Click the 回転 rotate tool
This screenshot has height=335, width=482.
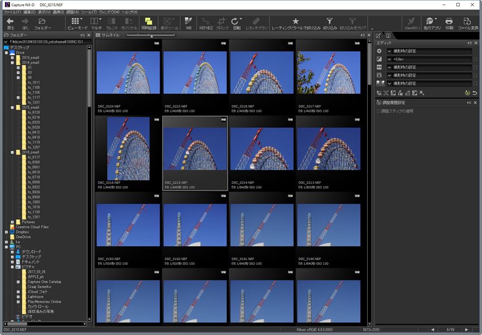pos(237,23)
